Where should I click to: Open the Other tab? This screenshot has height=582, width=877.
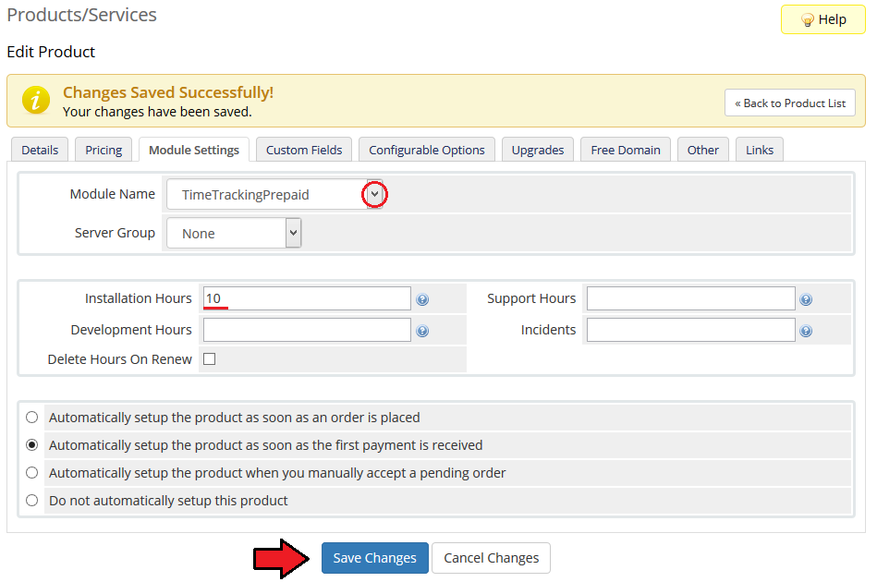coord(703,150)
